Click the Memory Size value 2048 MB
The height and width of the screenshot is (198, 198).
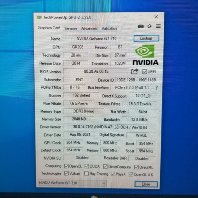click(x=79, y=119)
